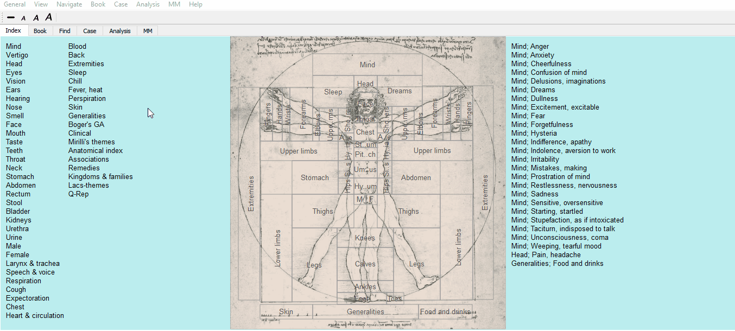Click the Calves region on the Vitruvian image

point(365,264)
